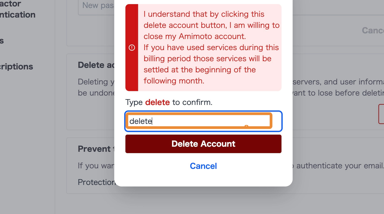
Task: Click the "Prevent" section heading in background
Action: tap(94, 149)
